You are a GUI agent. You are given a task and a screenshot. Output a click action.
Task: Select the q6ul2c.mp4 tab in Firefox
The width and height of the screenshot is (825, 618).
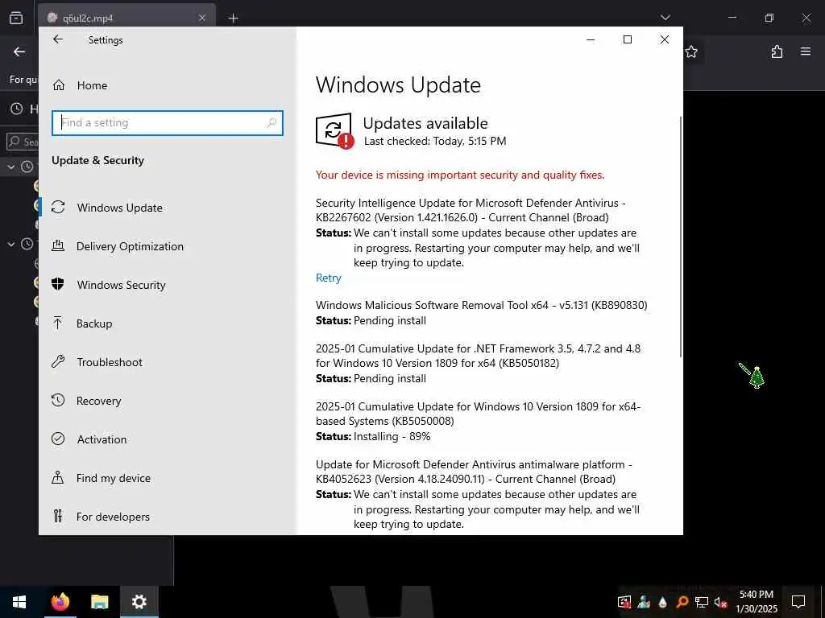click(x=126, y=18)
